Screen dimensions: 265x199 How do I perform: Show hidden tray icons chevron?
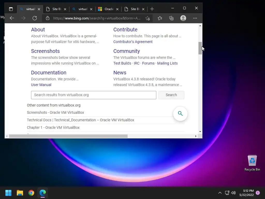[x=220, y=193]
